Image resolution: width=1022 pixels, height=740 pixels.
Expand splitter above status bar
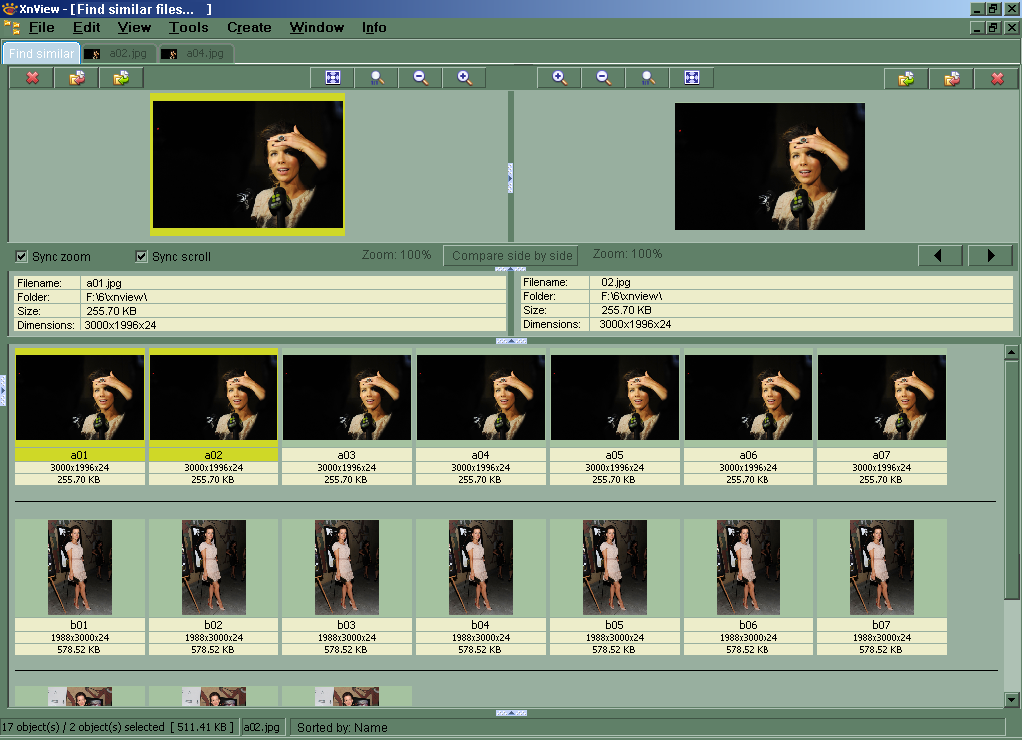point(511,713)
